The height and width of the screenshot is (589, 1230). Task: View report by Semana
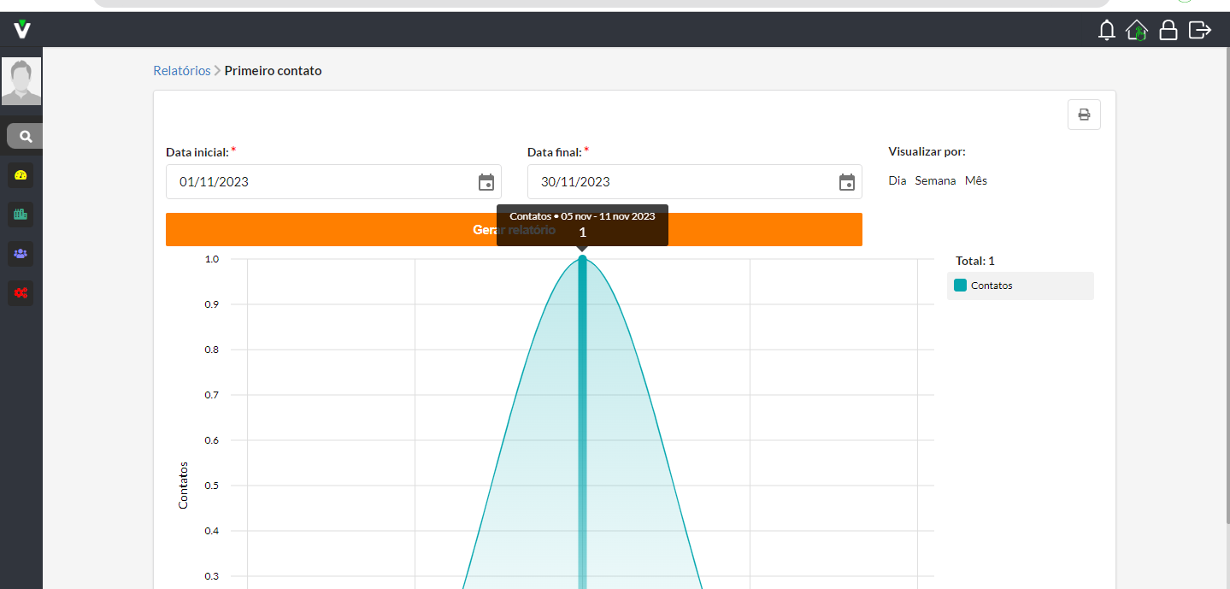coord(935,181)
